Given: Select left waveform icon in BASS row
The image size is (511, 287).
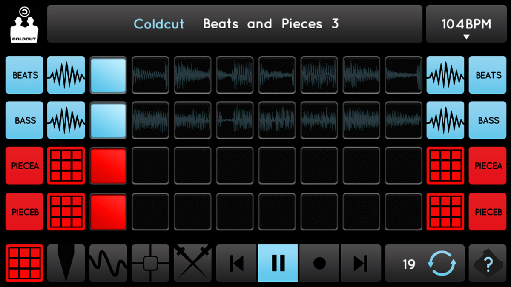Looking at the screenshot, I should click(66, 120).
